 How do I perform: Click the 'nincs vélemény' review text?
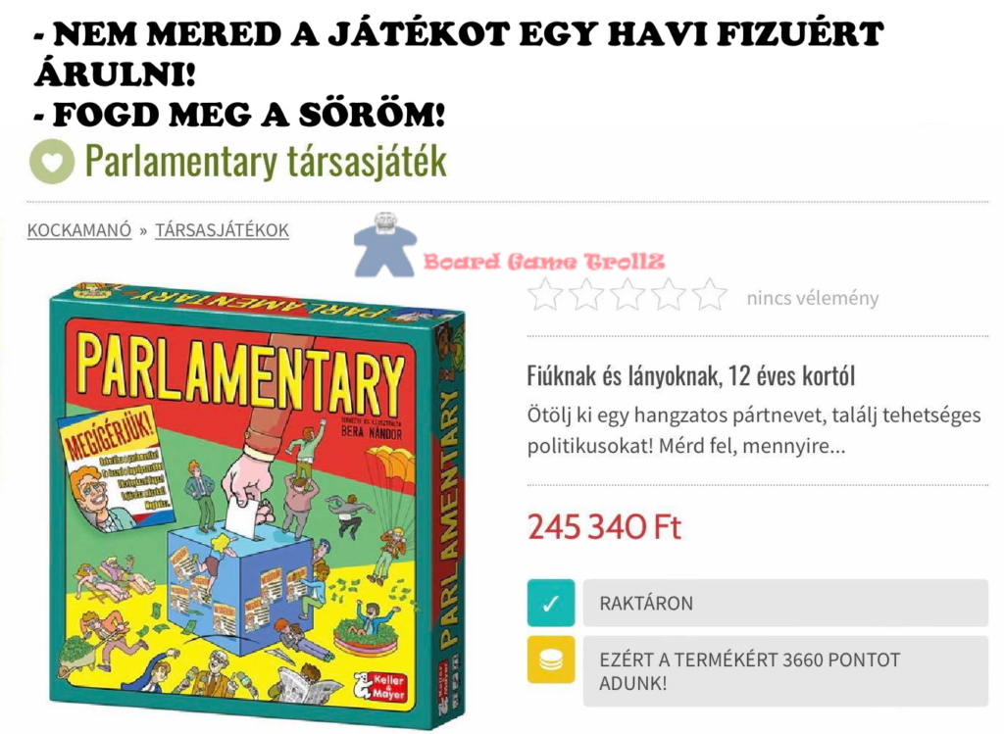813,298
